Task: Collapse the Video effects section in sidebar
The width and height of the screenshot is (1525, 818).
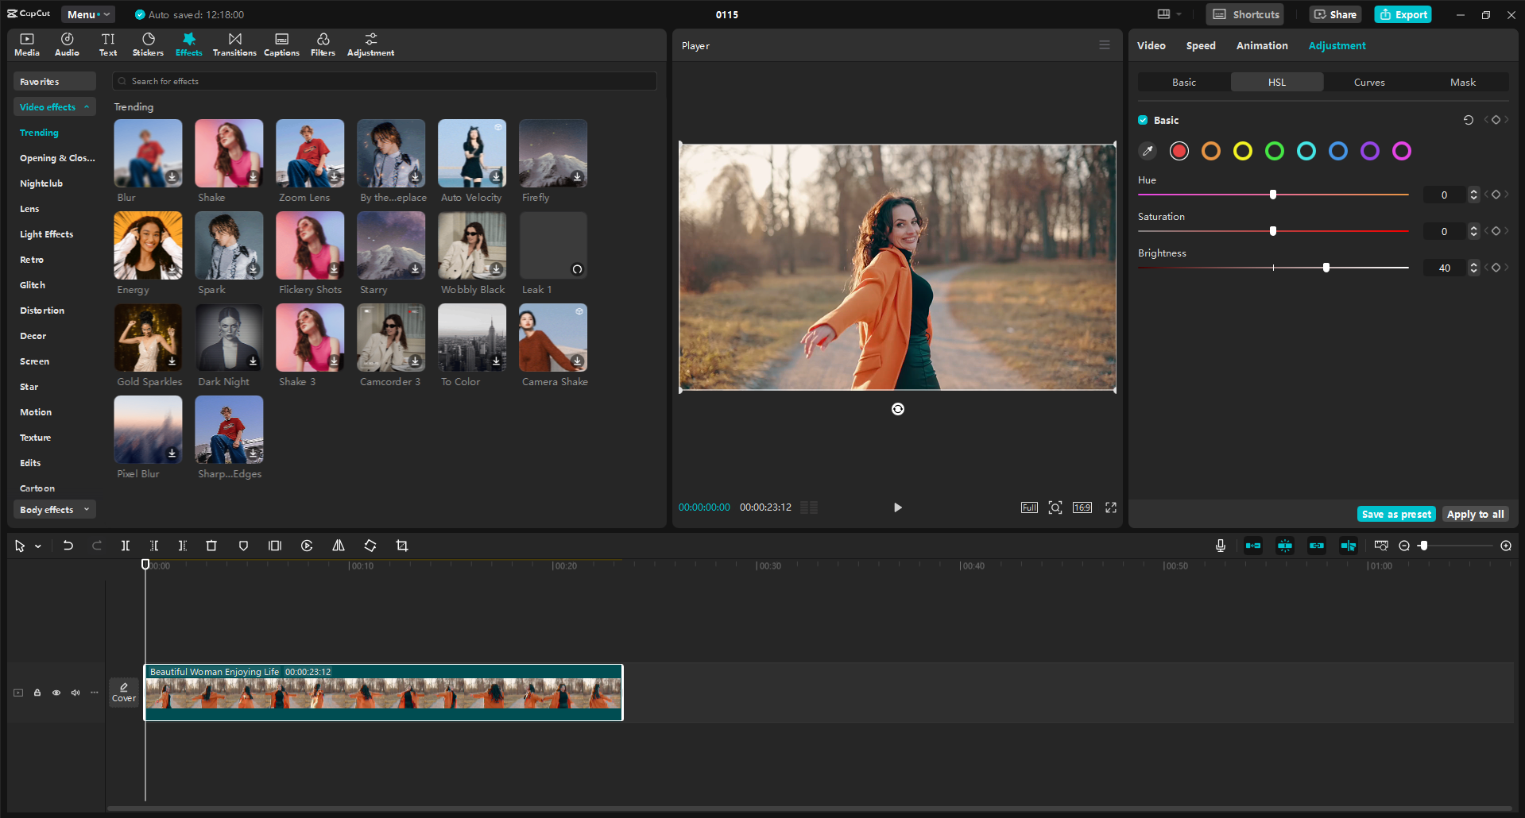Action: point(86,106)
